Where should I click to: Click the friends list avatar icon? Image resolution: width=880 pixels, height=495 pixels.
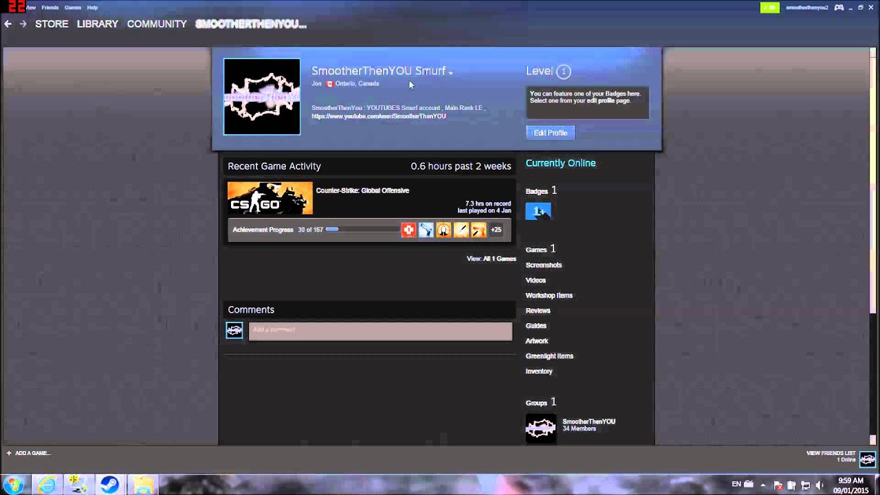pyautogui.click(x=868, y=459)
